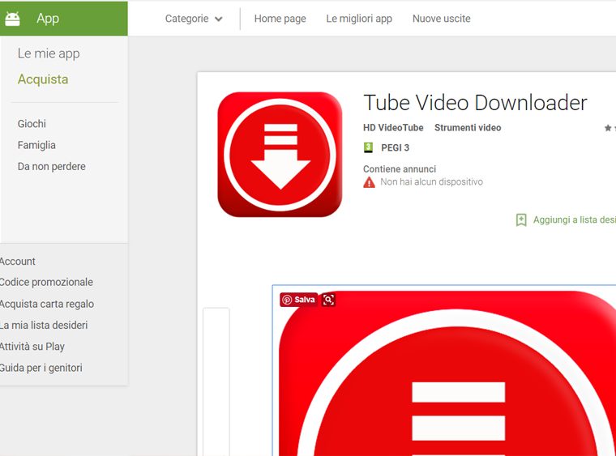Image resolution: width=616 pixels, height=456 pixels.
Task: Open Le mie app in the sidebar
Action: tap(49, 53)
